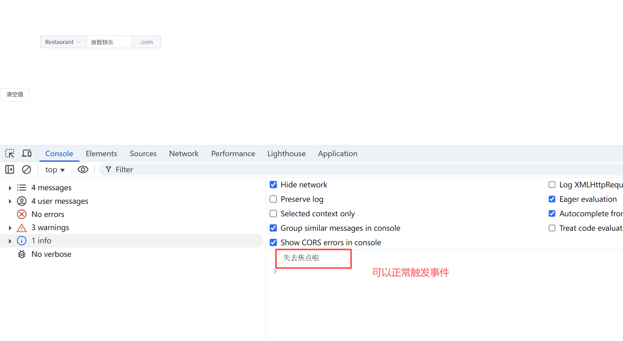Open the Restaurant select dropdown
The width and height of the screenshot is (623, 341).
tap(63, 42)
